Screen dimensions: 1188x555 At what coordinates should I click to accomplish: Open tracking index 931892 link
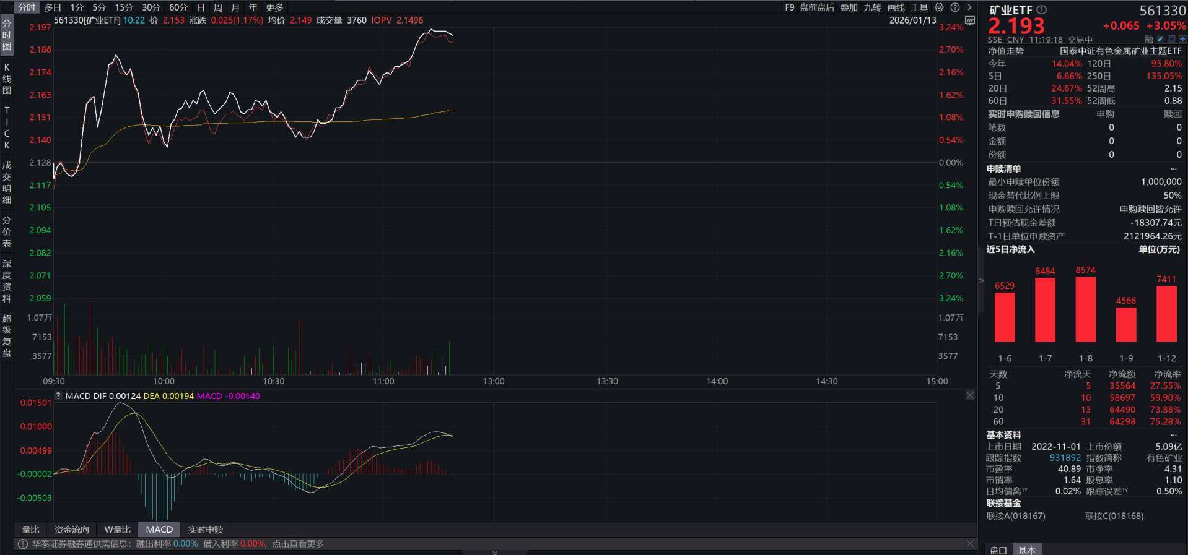(x=1065, y=458)
